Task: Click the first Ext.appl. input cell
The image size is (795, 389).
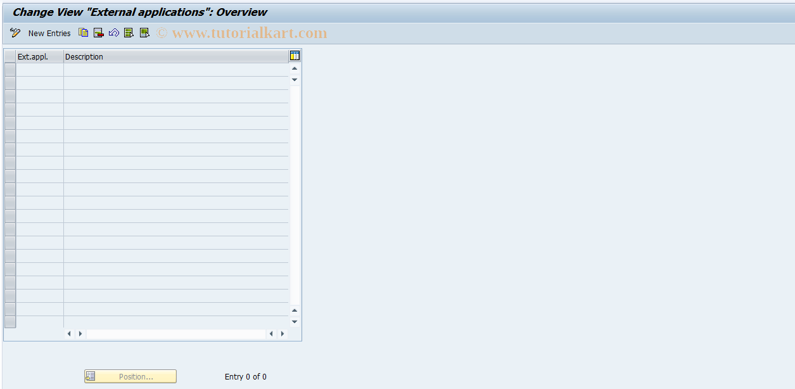Action: point(40,70)
